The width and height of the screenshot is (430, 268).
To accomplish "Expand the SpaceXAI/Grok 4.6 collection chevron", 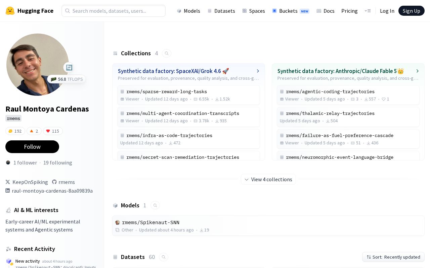I will point(258,71).
